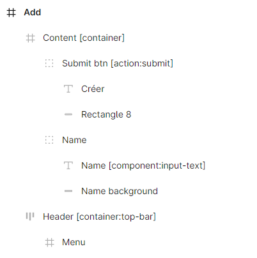
Task: Select the Name background layer
Action: pyautogui.click(x=120, y=191)
